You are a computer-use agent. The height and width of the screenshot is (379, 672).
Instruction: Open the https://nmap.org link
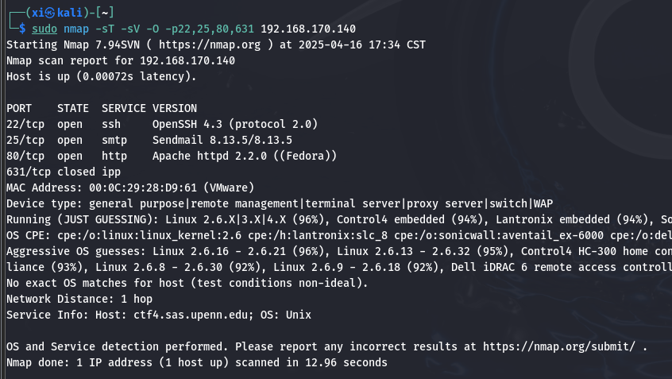210,44
